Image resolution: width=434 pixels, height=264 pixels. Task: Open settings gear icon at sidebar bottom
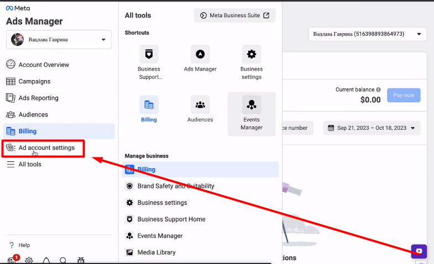pos(29,260)
